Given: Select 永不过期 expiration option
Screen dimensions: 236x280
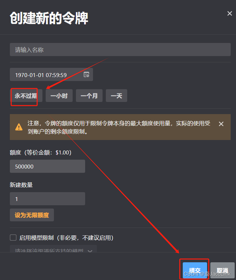Looking at the screenshot, I should (x=26, y=96).
